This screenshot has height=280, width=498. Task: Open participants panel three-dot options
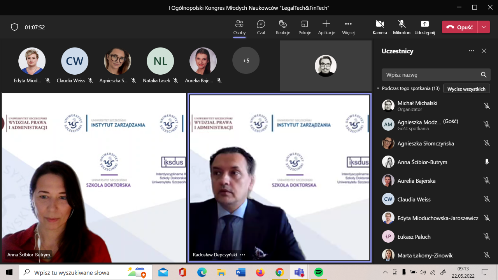[x=472, y=51]
